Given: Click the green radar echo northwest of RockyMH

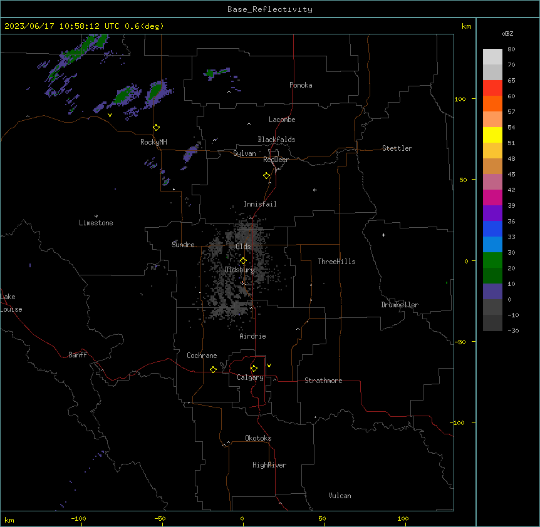Looking at the screenshot, I should (x=123, y=95).
